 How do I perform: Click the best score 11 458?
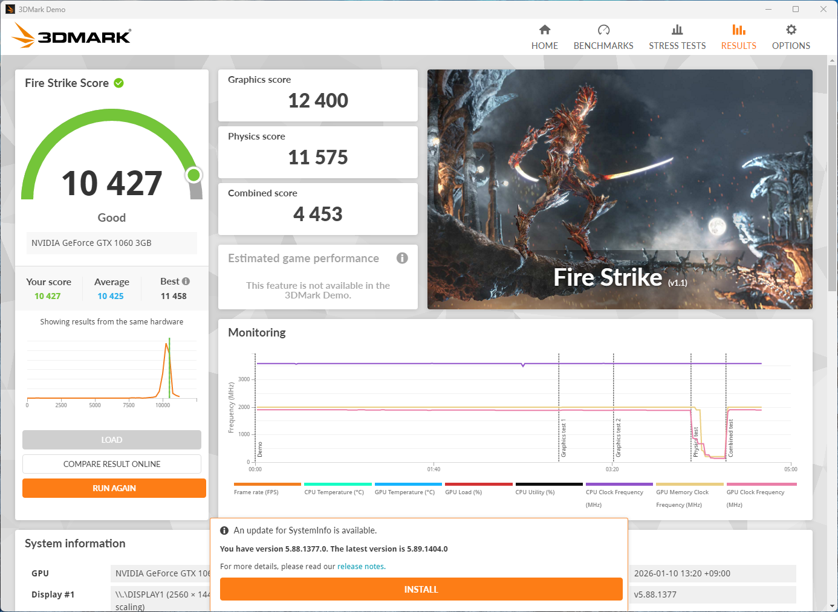pos(174,296)
